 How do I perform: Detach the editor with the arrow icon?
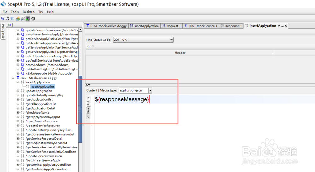click(x=279, y=26)
